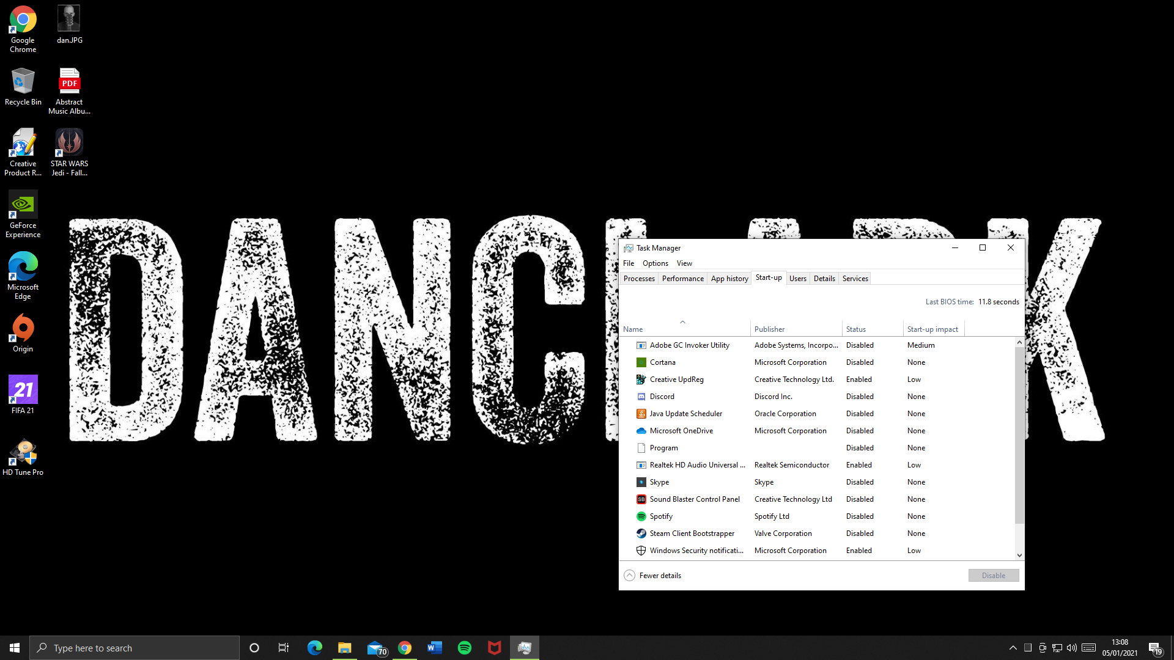
Task: Open dan.JPG image file on desktop
Action: coord(69,25)
